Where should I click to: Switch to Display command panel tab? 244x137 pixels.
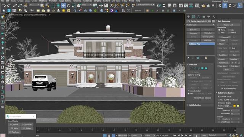[209, 17]
